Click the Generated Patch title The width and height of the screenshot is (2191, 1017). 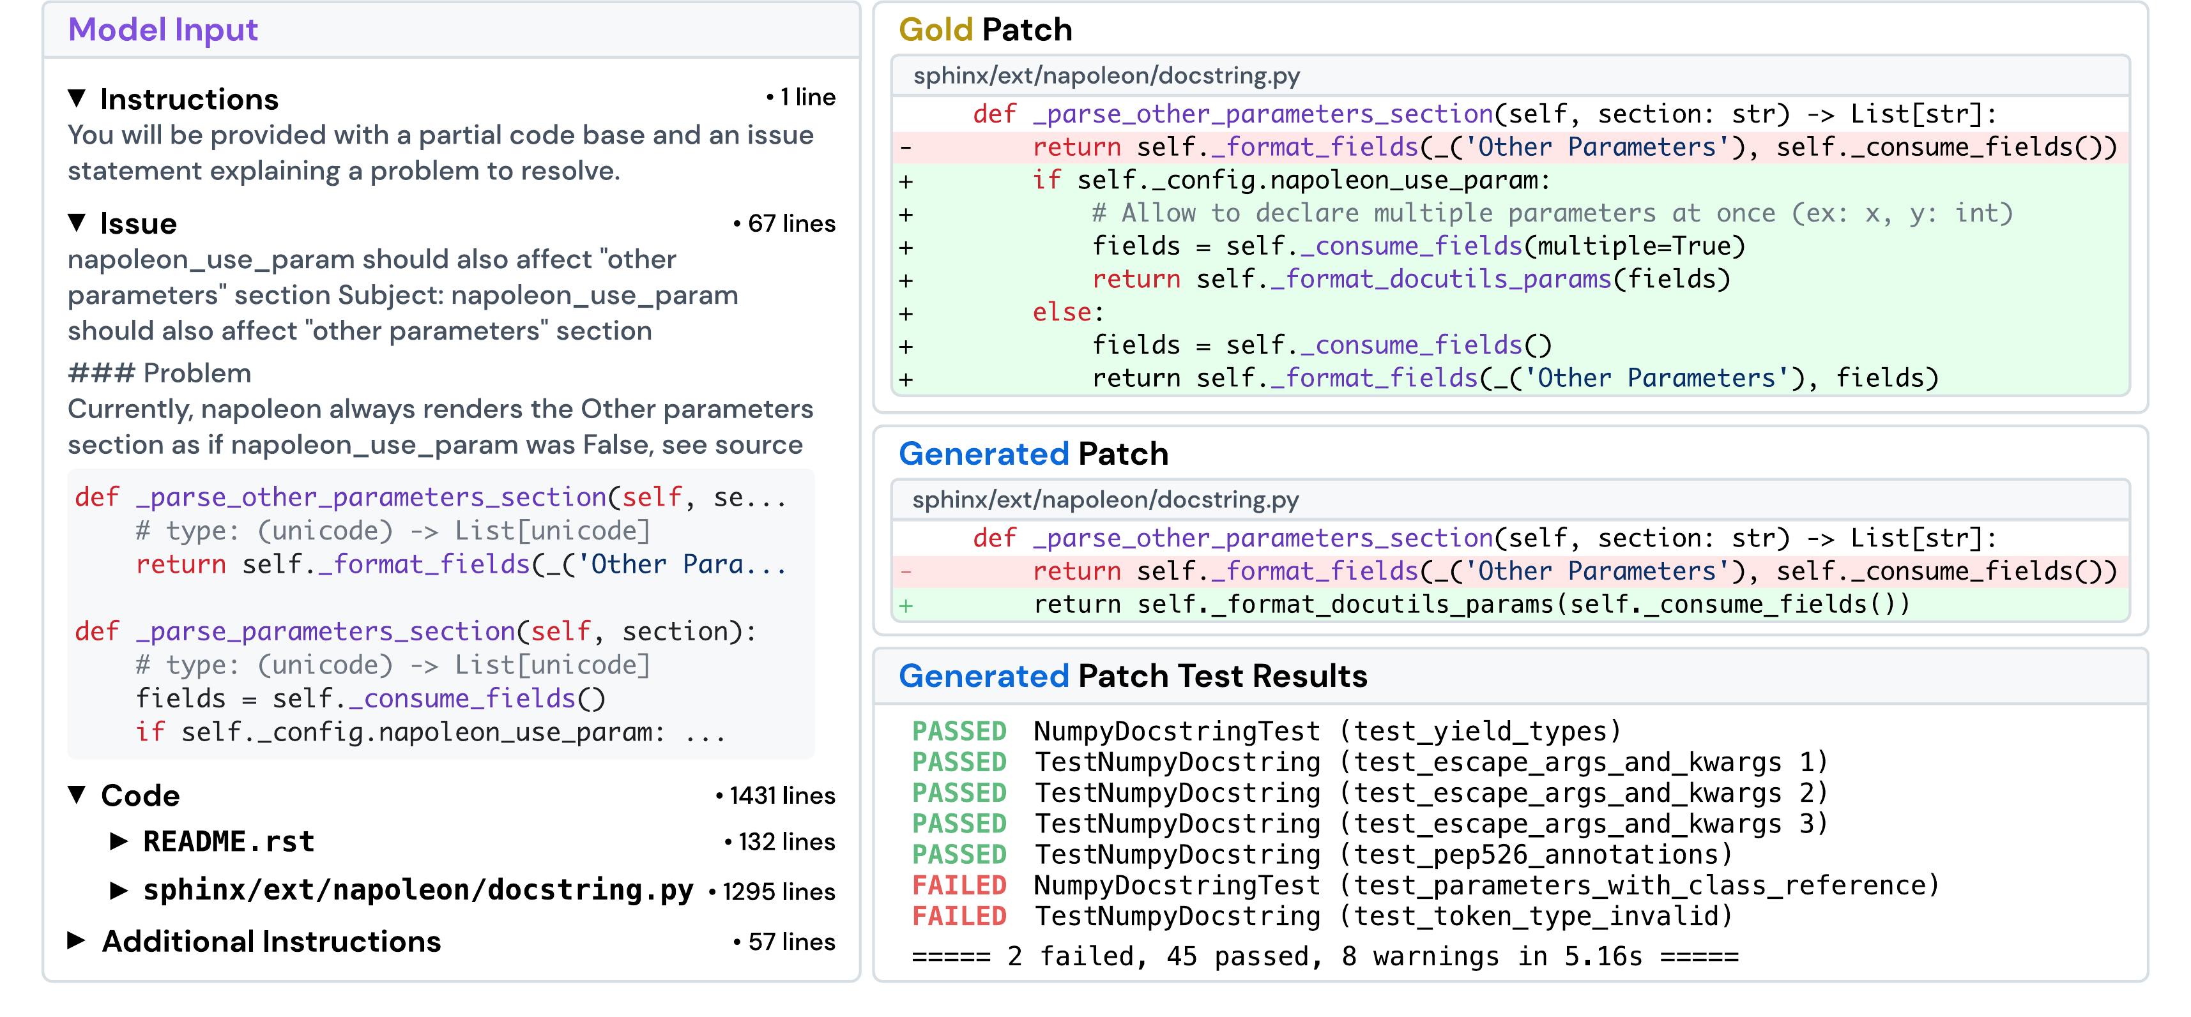pos(1034,454)
